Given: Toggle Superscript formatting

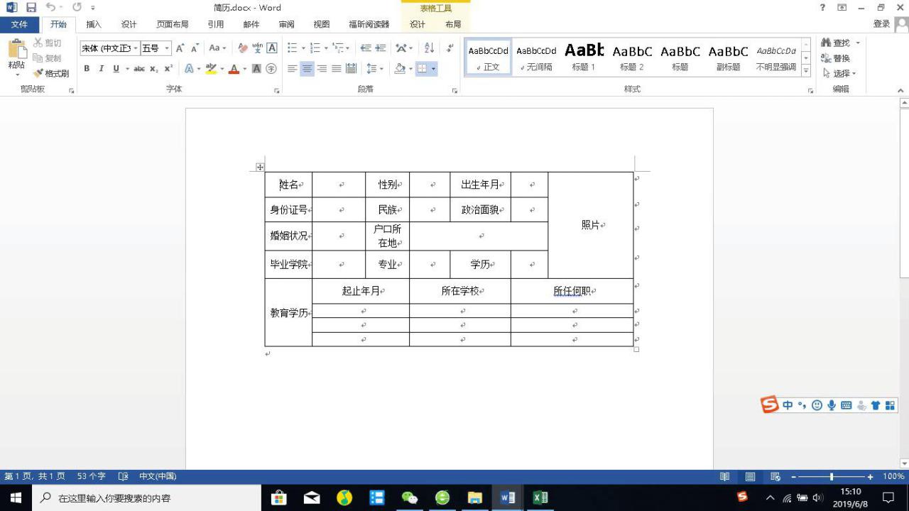Looking at the screenshot, I should click(168, 69).
